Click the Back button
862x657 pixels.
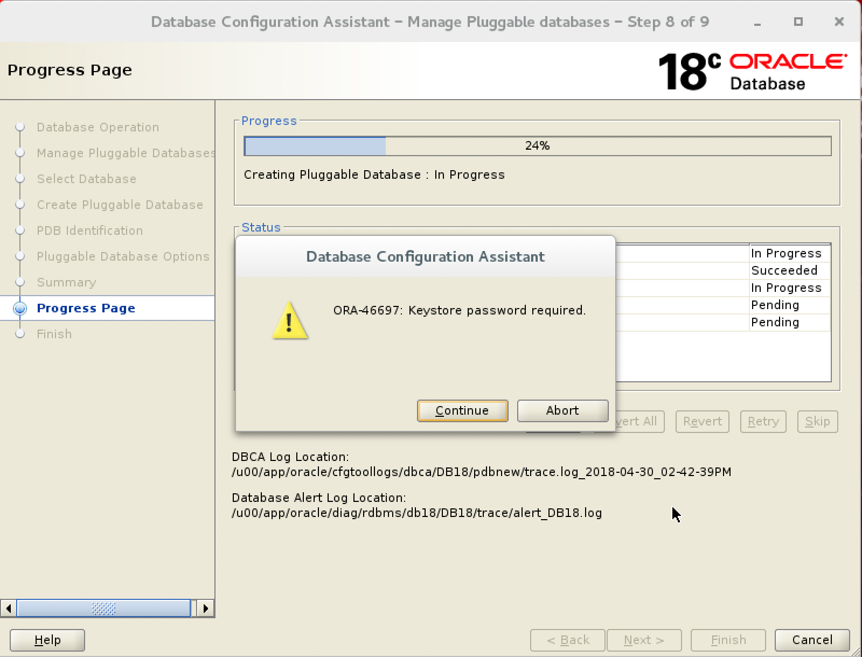click(x=568, y=640)
